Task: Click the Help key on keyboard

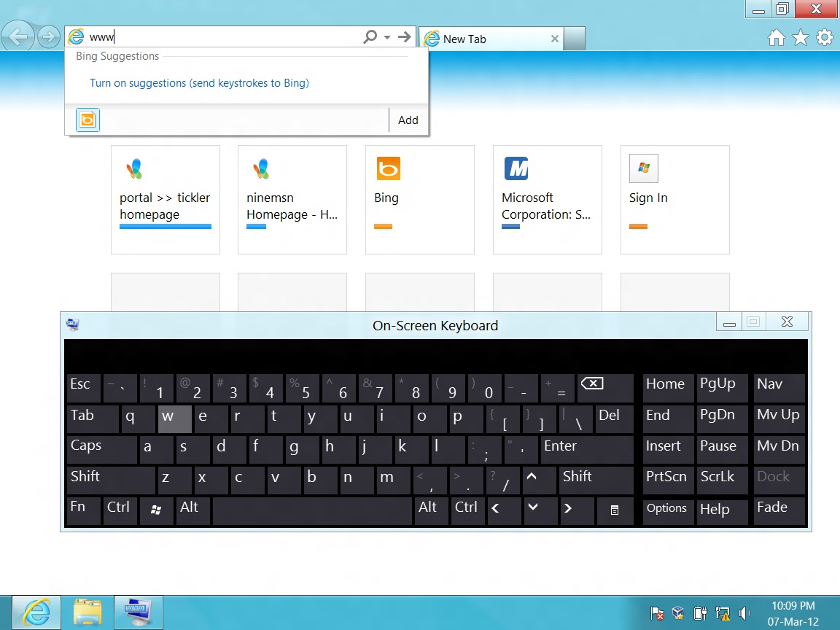Action: click(722, 511)
